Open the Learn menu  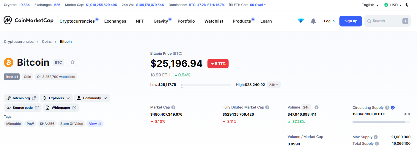[266, 21]
